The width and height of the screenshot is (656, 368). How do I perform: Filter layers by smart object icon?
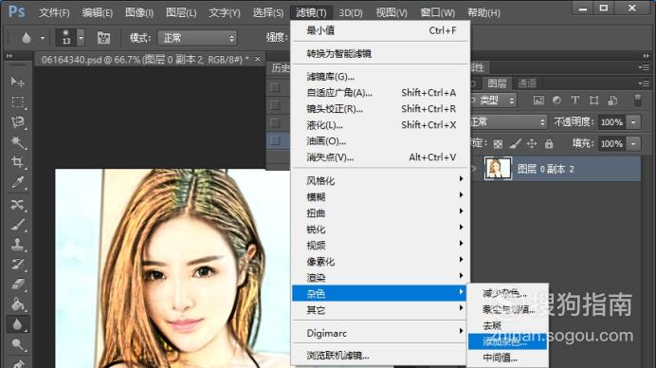[612, 100]
